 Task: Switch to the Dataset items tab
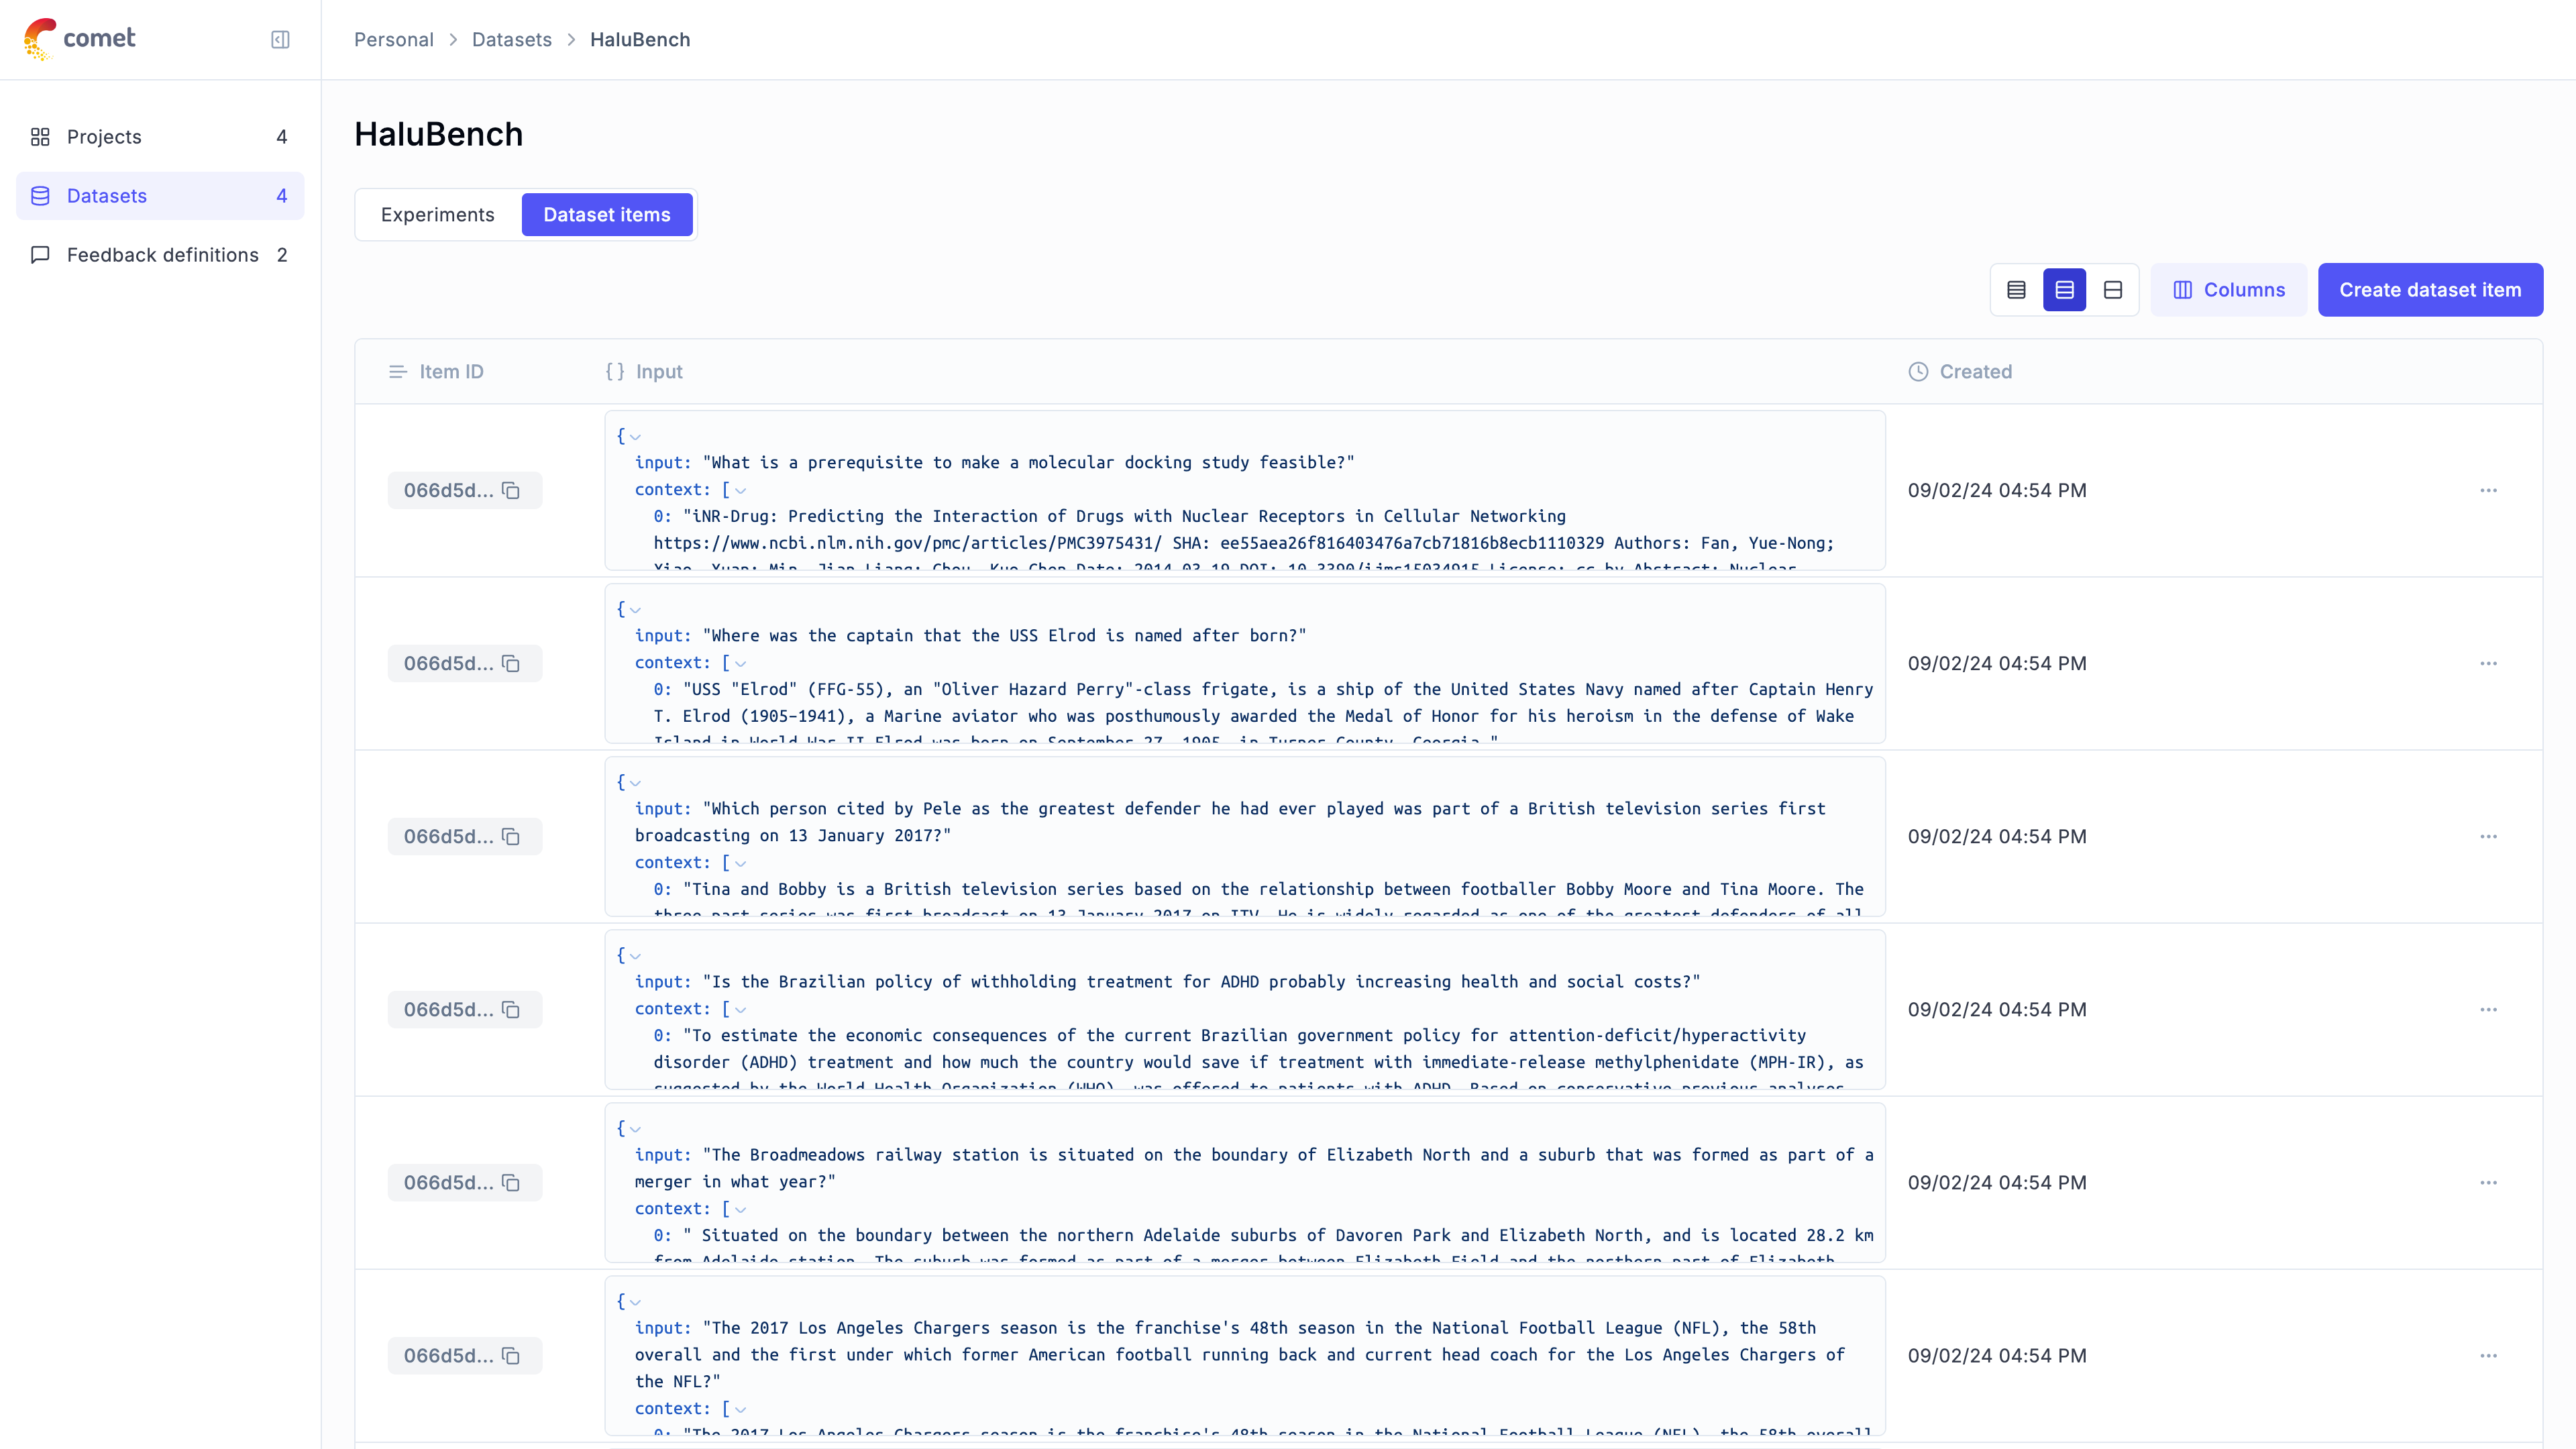(x=607, y=215)
